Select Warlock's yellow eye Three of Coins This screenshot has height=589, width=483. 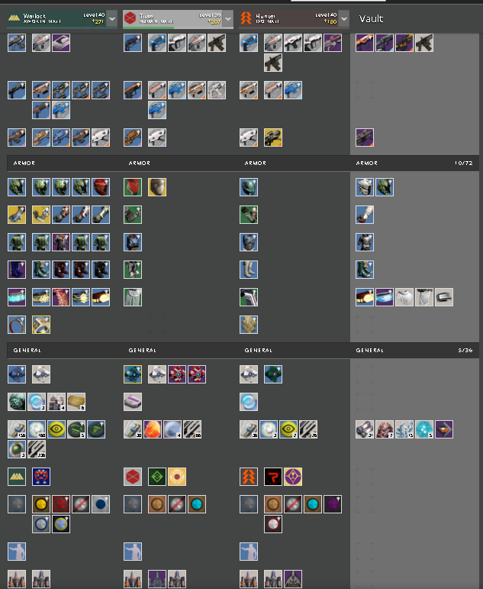pyautogui.click(x=56, y=429)
